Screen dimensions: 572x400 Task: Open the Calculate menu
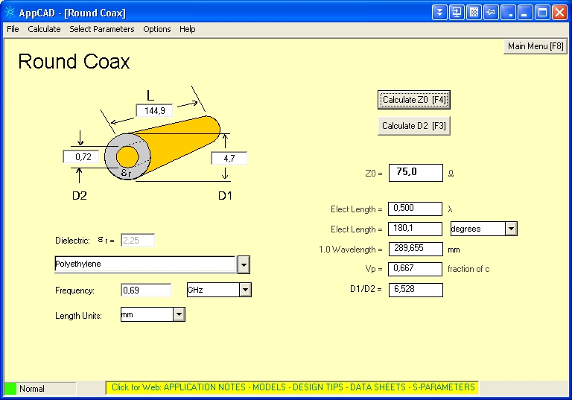(44, 29)
